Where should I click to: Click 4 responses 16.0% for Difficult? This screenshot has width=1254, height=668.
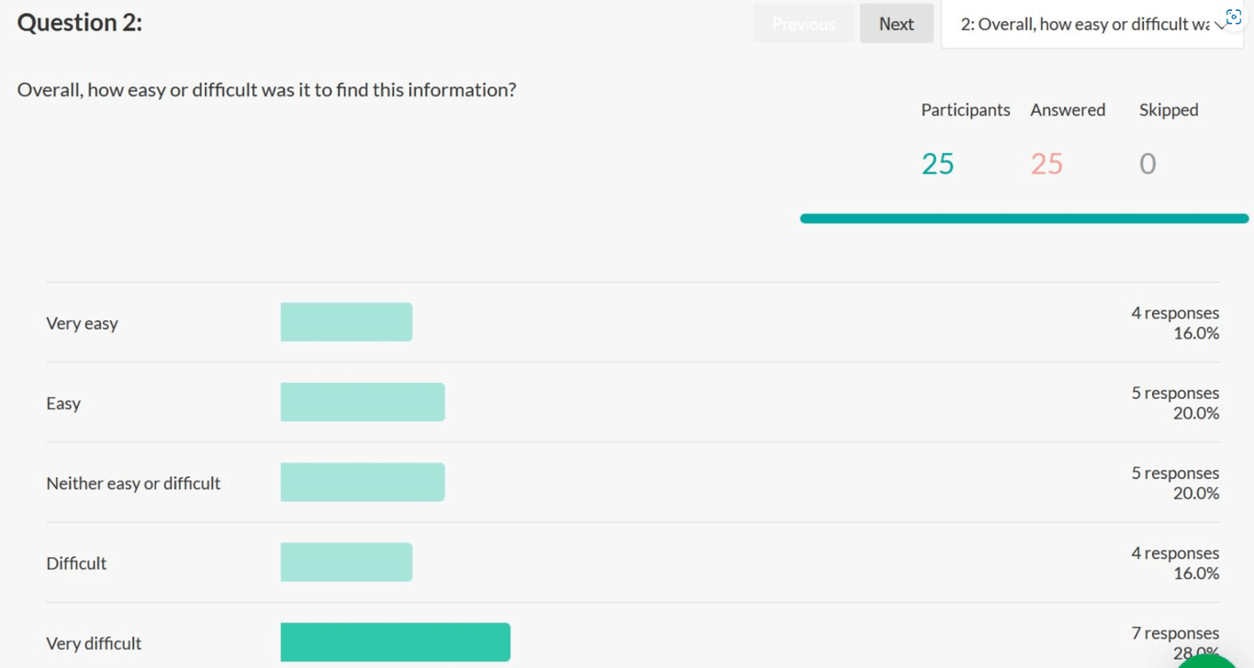(1175, 562)
